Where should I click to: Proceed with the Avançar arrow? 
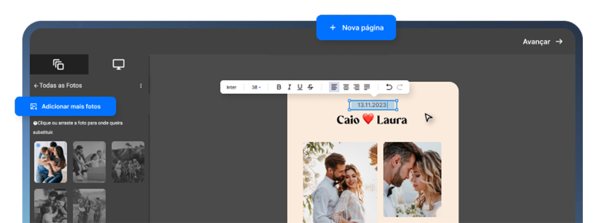pos(542,42)
